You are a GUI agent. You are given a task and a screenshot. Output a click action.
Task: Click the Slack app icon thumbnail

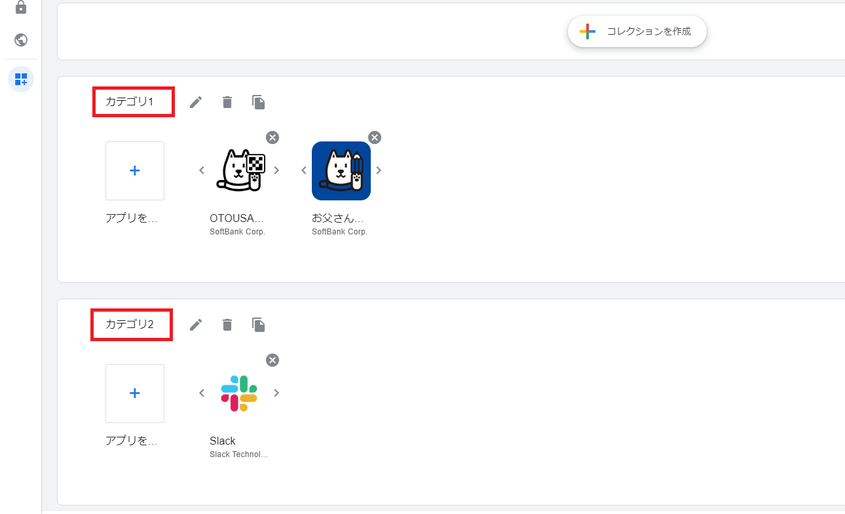(x=239, y=393)
